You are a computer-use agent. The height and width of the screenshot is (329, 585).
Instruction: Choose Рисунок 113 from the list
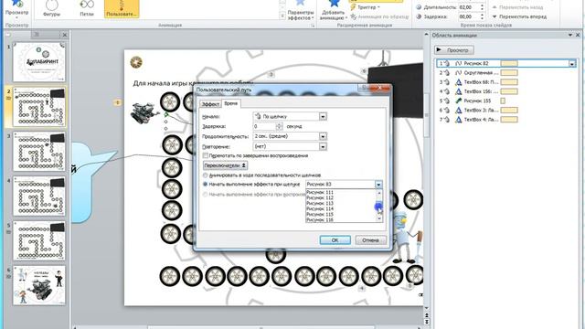[320, 204]
